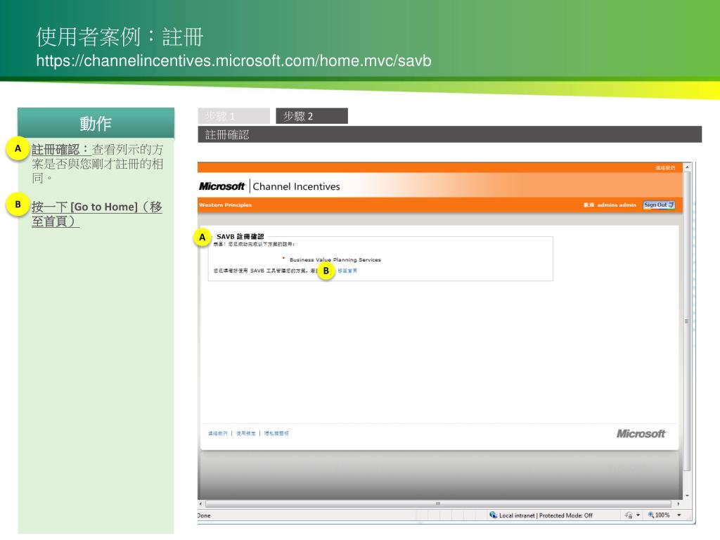Open the 使用規定 footer link

tap(245, 433)
